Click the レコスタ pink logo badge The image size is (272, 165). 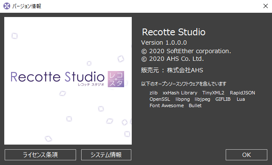click(x=116, y=79)
